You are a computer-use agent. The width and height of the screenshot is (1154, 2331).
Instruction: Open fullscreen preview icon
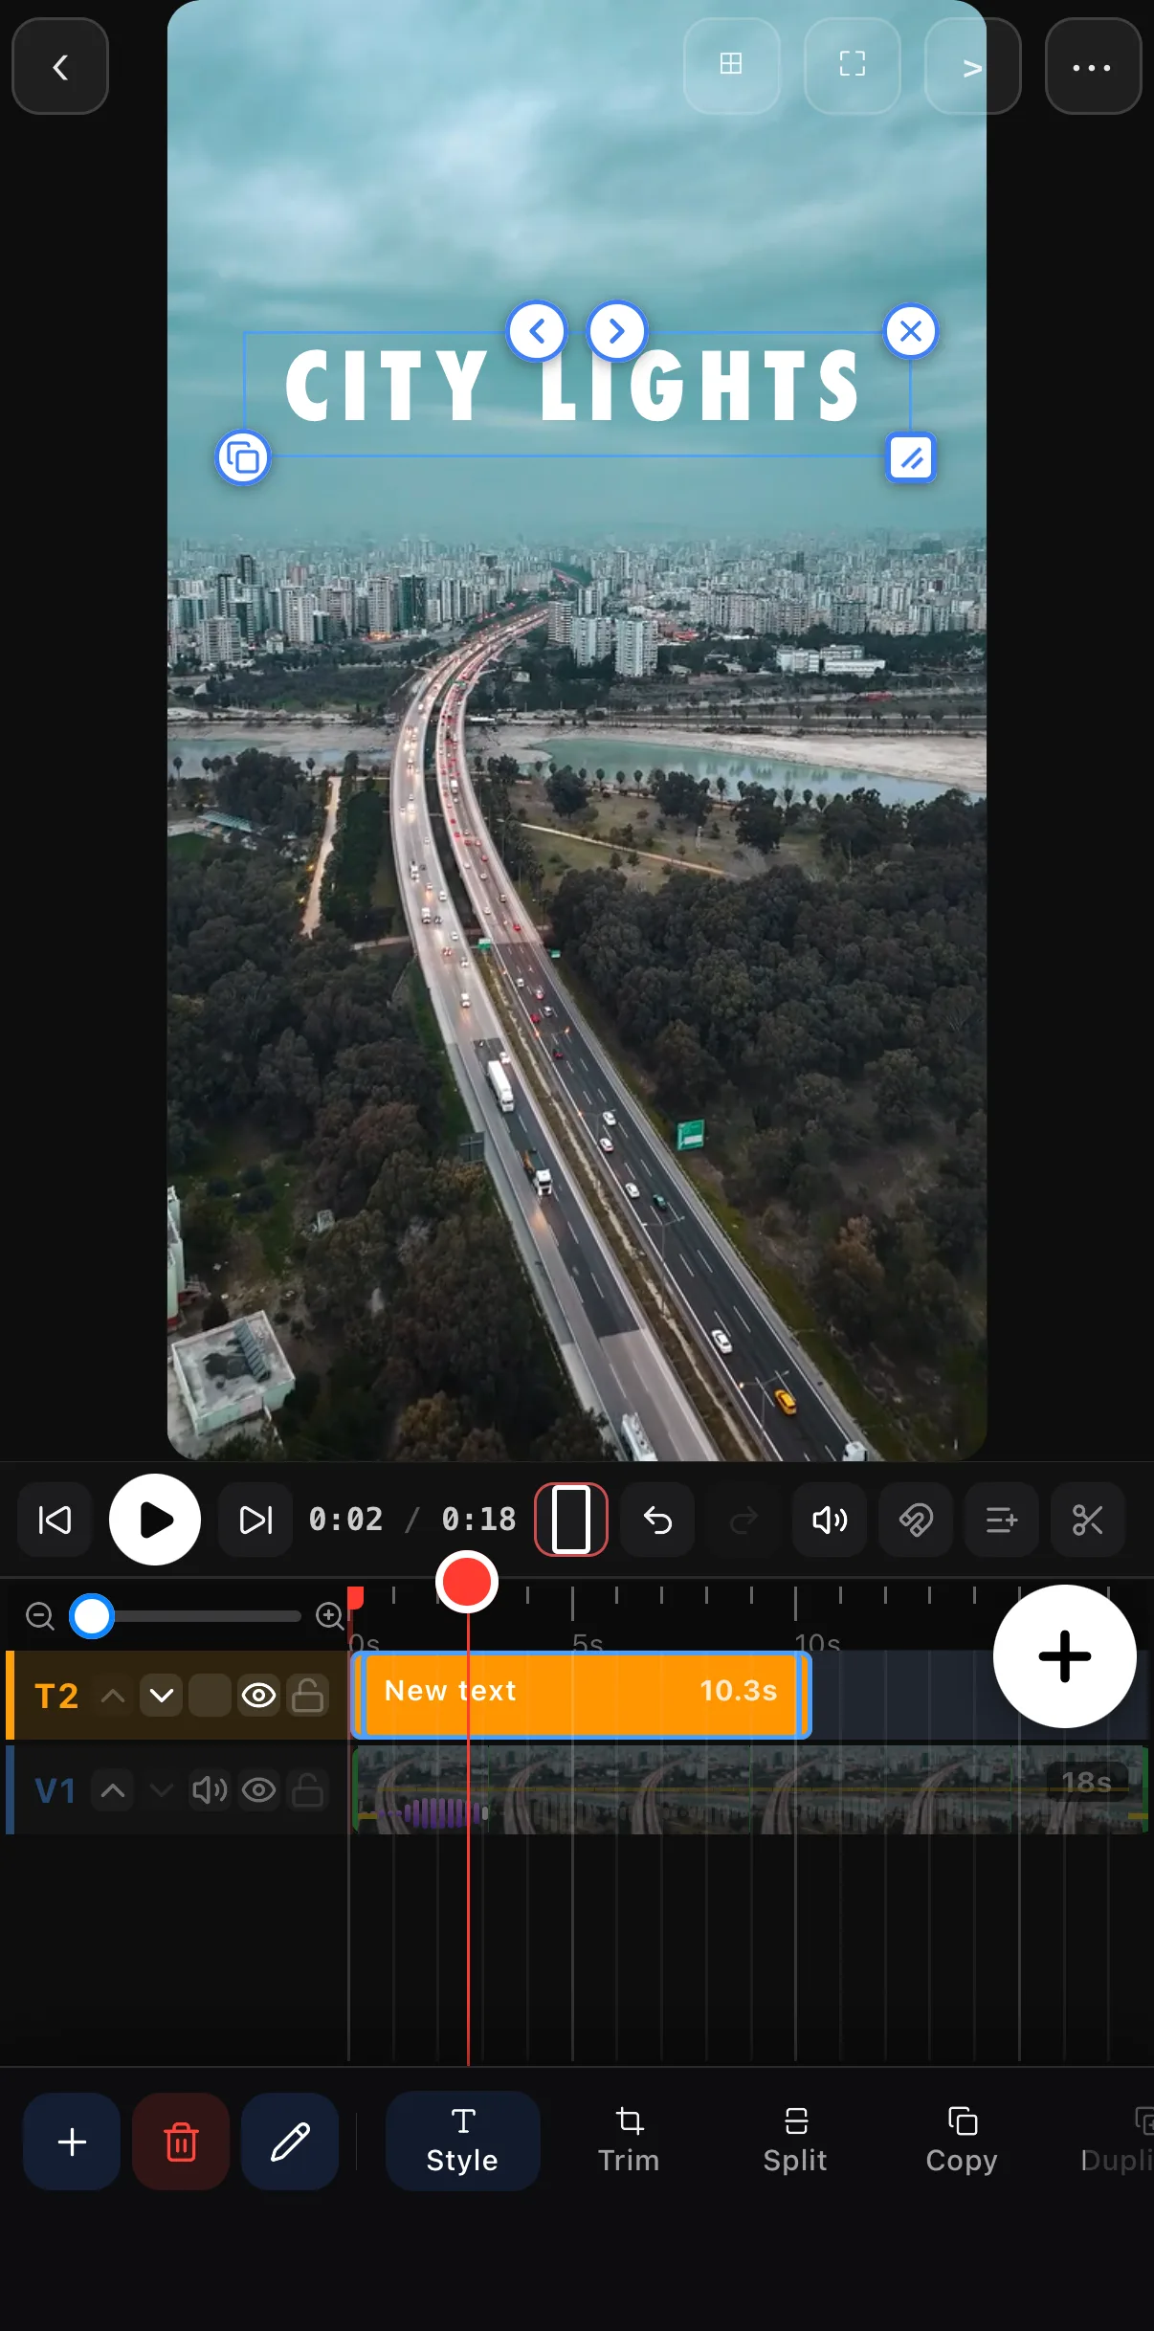pos(852,65)
